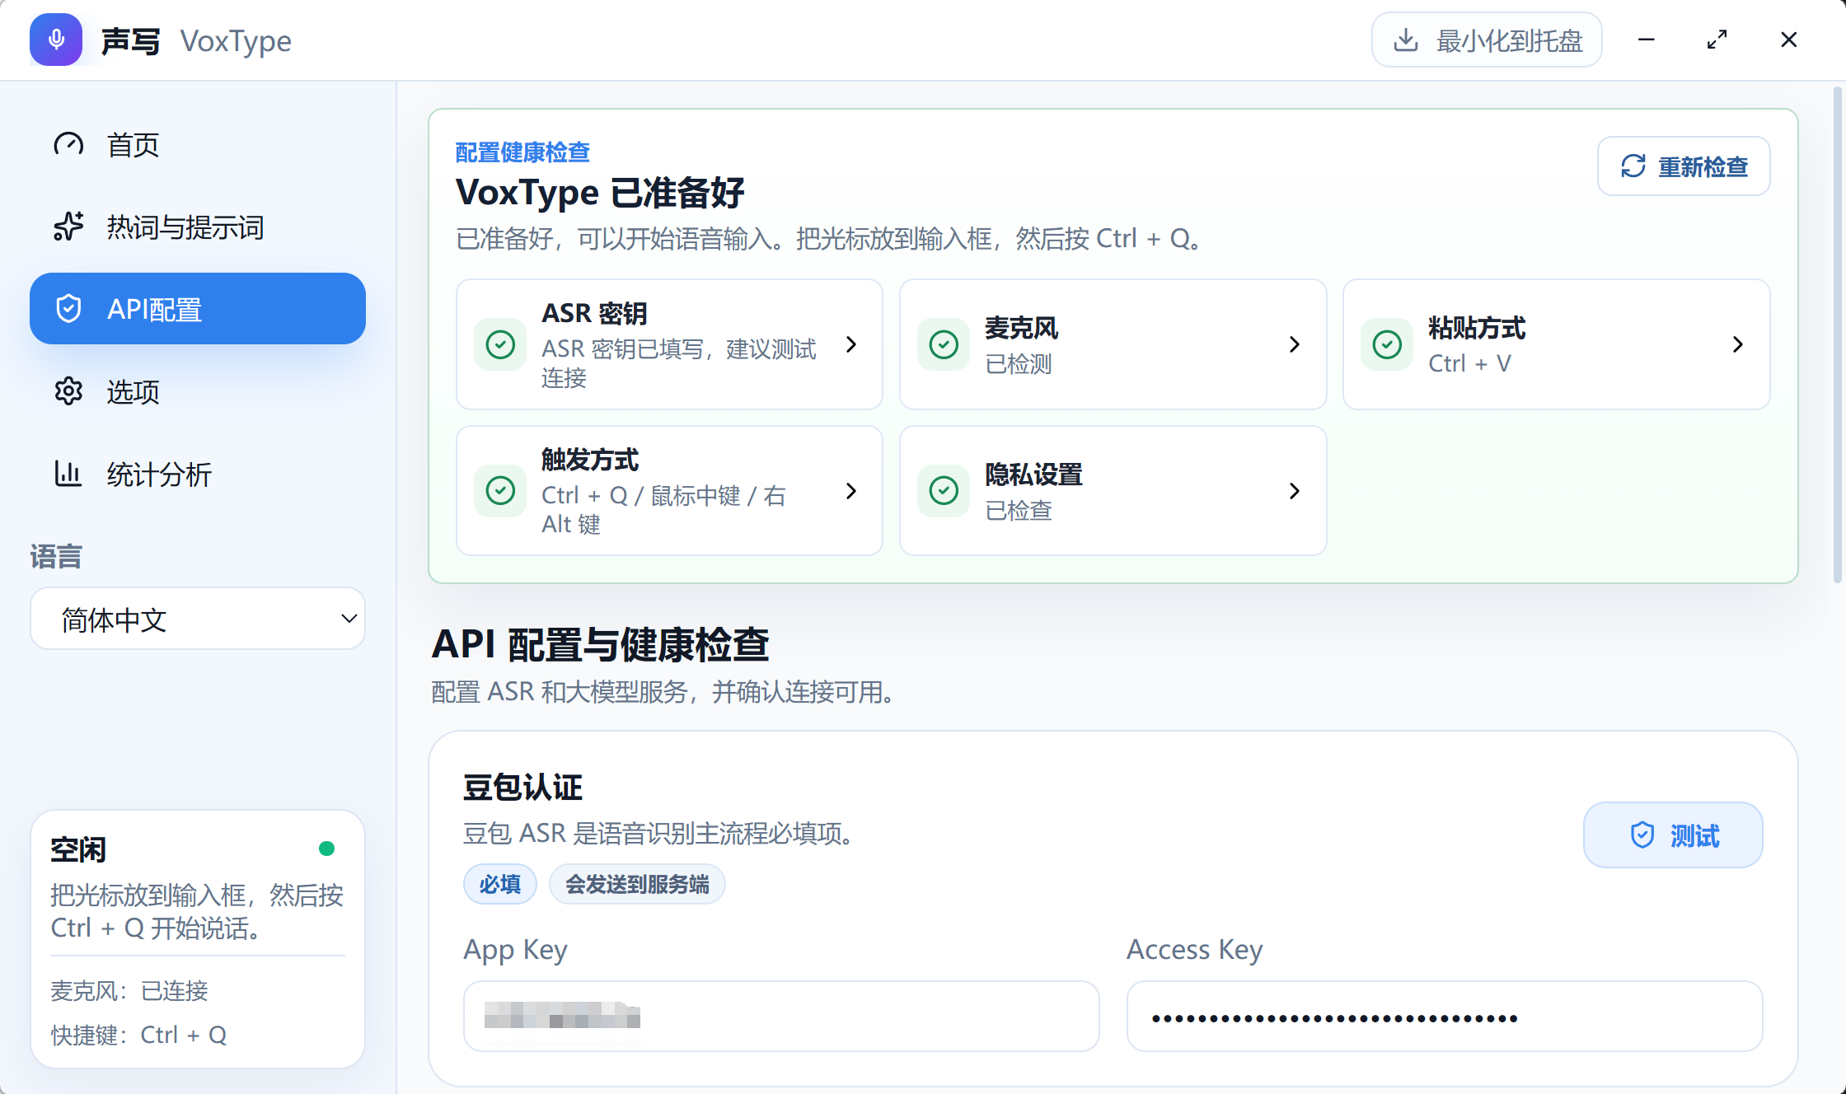Open 热词与提示词 page
1846x1094 pixels.
tap(198, 227)
